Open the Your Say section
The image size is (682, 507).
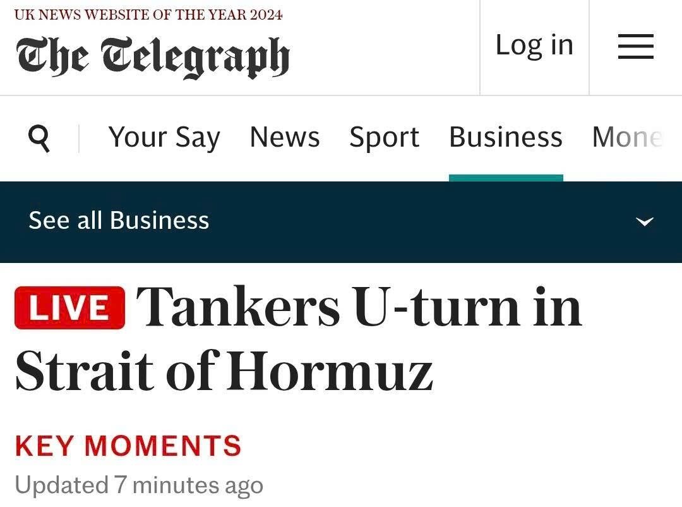tap(164, 137)
